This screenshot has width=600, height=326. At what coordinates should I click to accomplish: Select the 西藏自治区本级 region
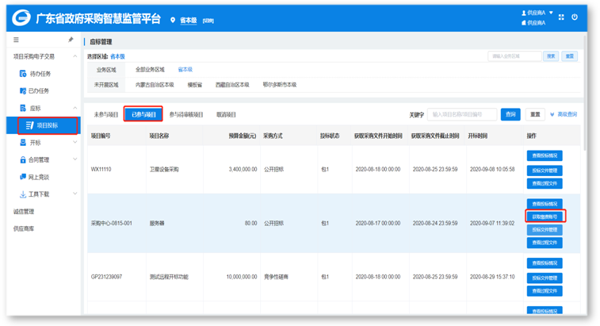click(232, 85)
